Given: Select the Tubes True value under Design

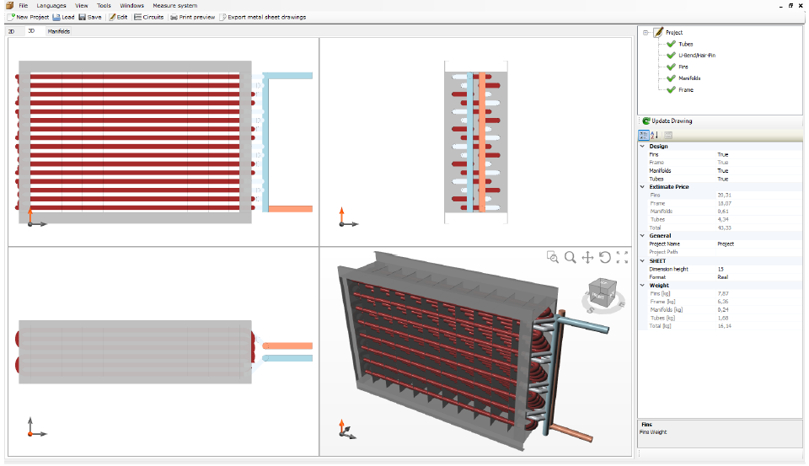Looking at the screenshot, I should (722, 179).
